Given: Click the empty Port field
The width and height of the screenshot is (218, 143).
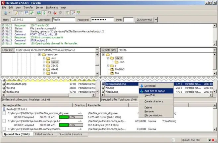Looking at the screenshot, I should point(129,20).
